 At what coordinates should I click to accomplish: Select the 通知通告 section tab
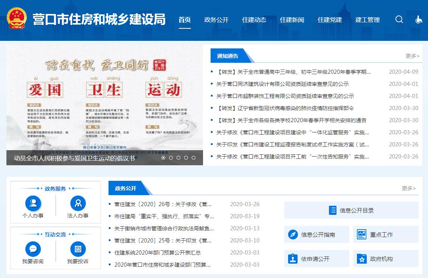(x=228, y=56)
